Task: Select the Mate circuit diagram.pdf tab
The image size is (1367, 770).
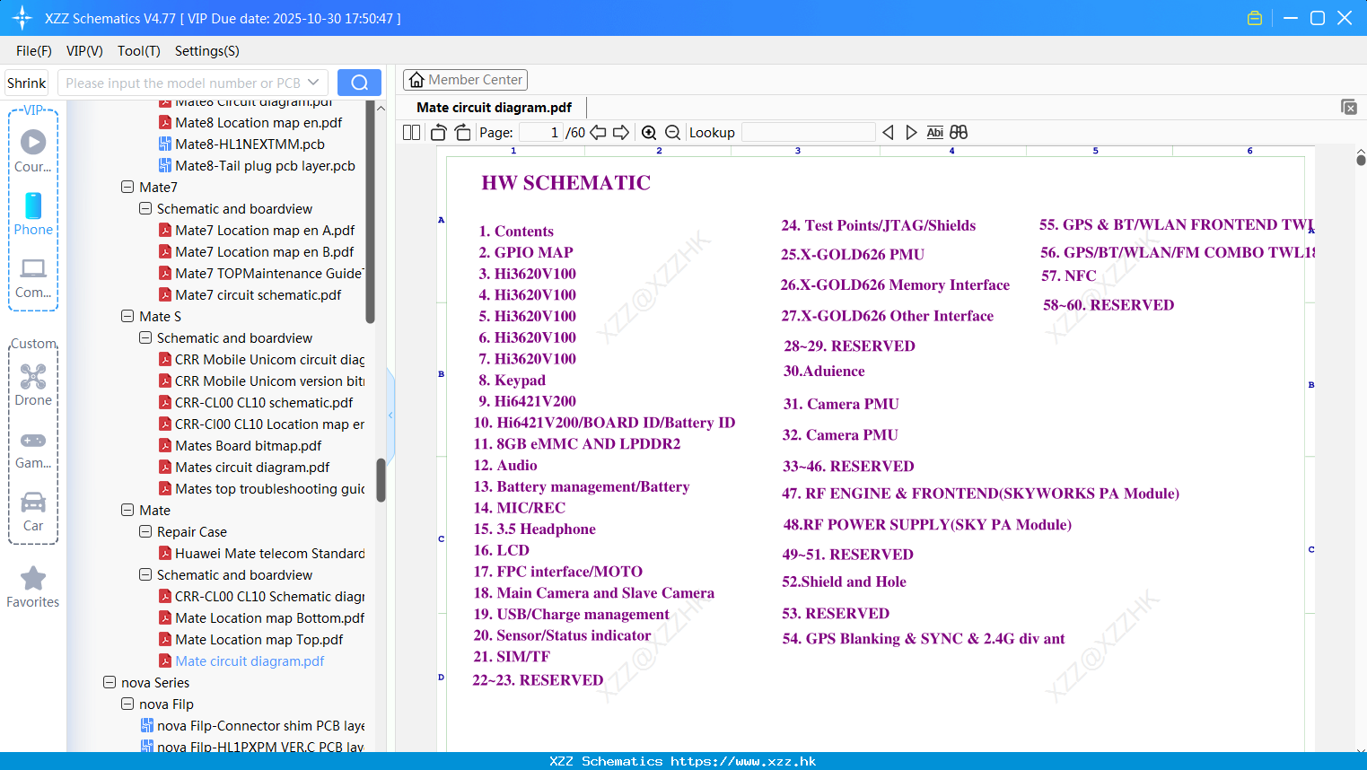Action: [x=495, y=108]
